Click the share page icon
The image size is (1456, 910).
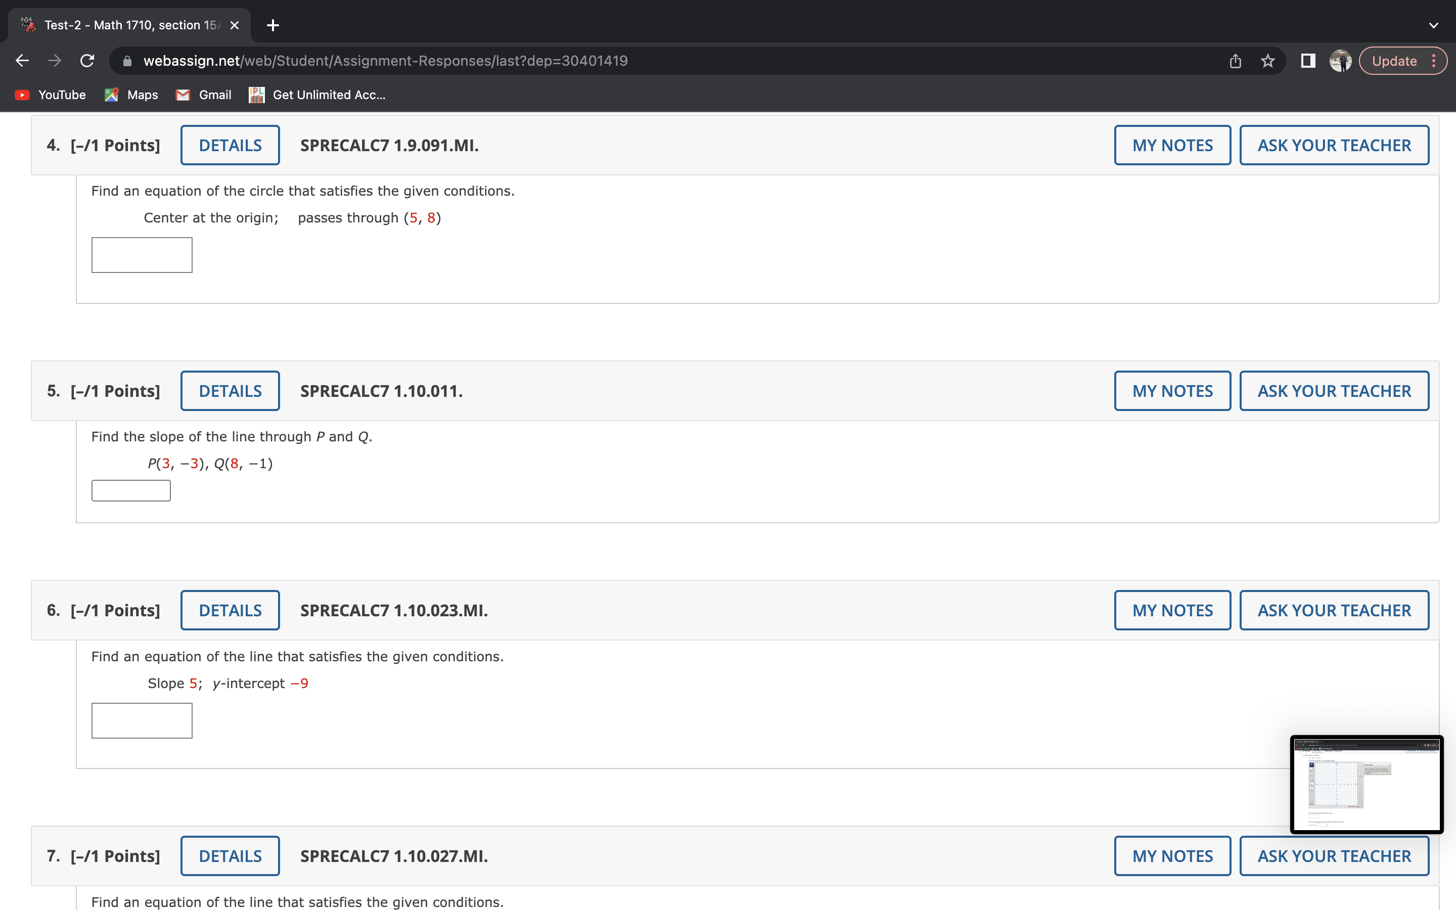[x=1235, y=61]
